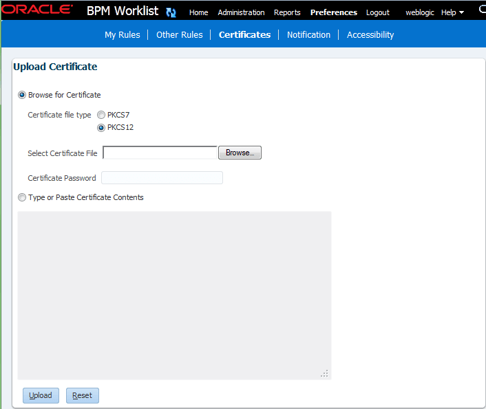Expand the Help dropdown menu

tap(452, 12)
